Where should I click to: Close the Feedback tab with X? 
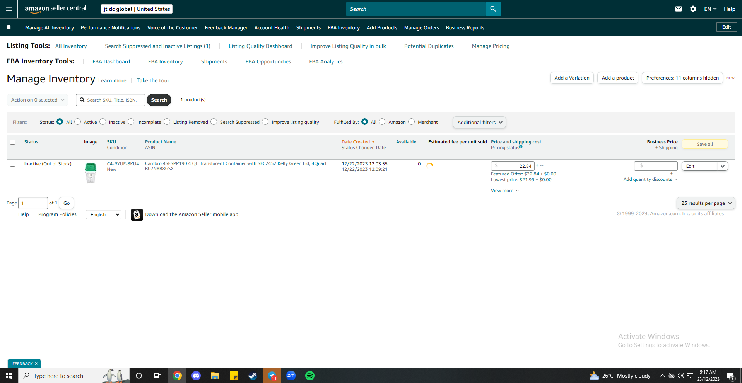click(37, 364)
